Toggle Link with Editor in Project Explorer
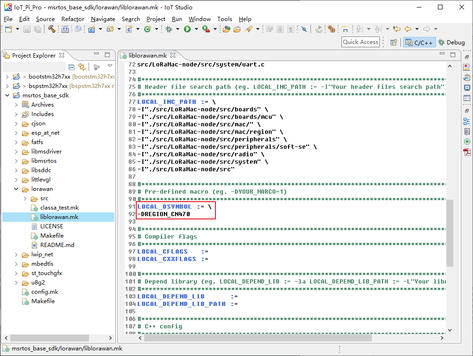Screen dimensions: 473x356 [82, 67]
